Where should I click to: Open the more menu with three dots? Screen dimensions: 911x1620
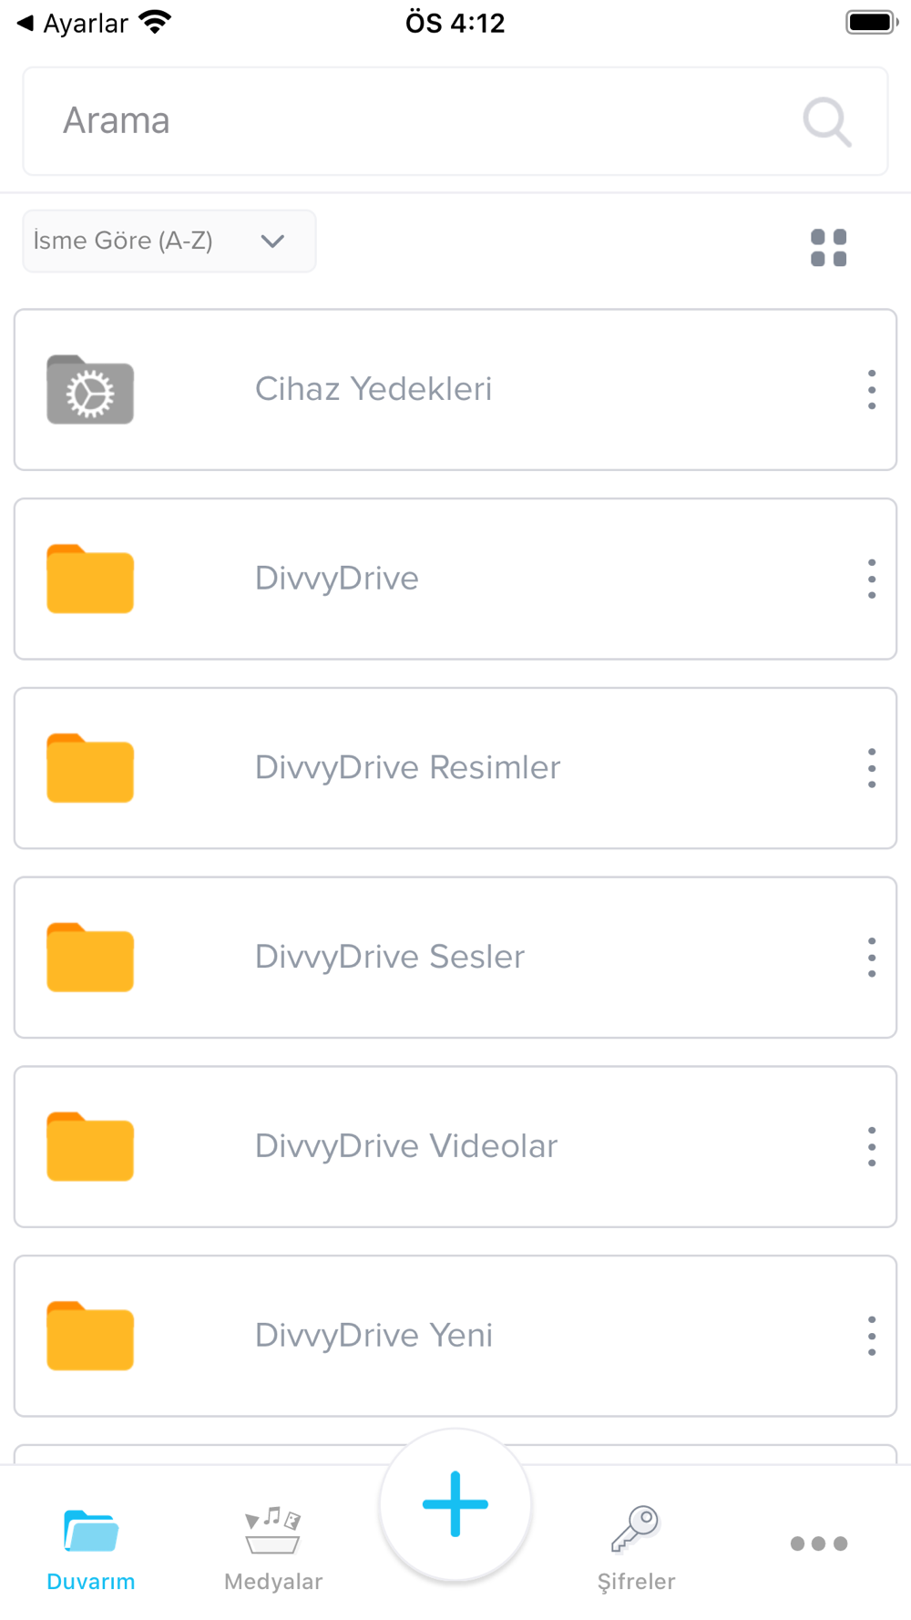pos(819,1543)
